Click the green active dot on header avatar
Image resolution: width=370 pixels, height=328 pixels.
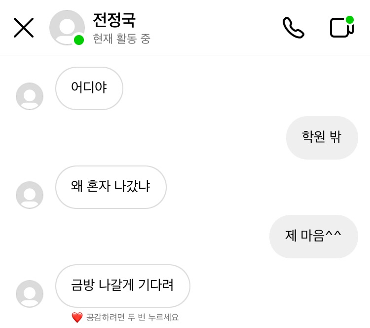[79, 40]
